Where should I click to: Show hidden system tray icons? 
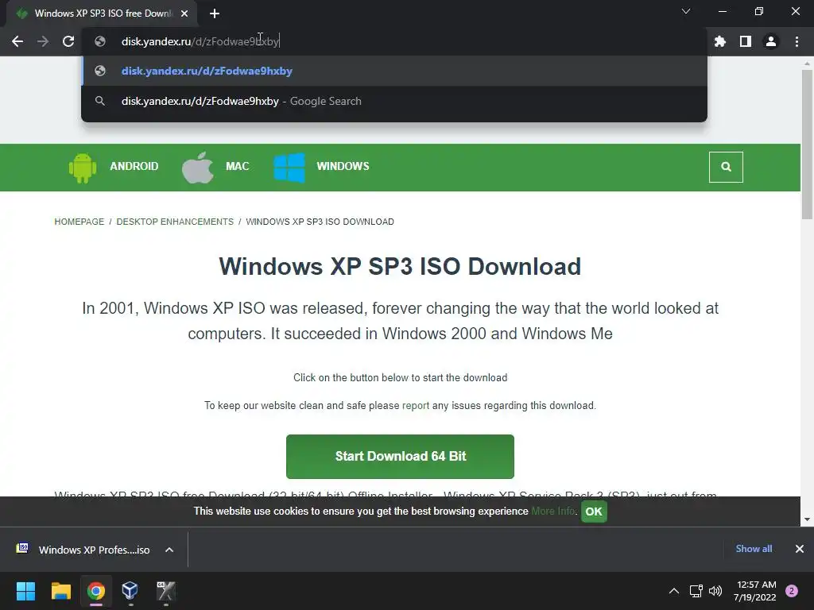(674, 591)
